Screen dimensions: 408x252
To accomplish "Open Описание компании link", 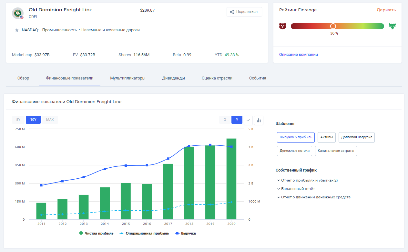I will point(299,55).
